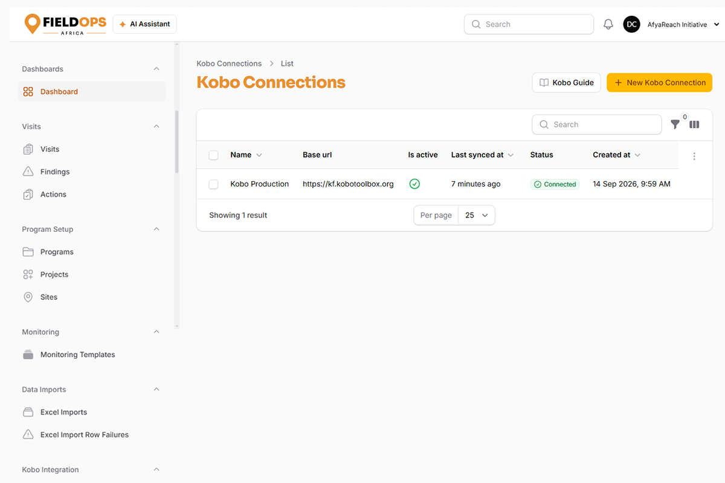Click the Findings warning triangle icon
This screenshot has height=483, width=725.
pyautogui.click(x=28, y=171)
